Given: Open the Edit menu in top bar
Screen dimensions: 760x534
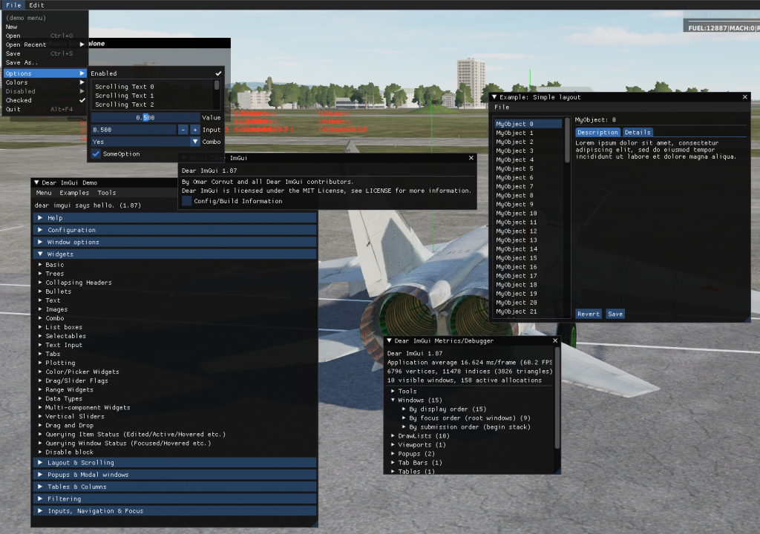Looking at the screenshot, I should [x=36, y=5].
